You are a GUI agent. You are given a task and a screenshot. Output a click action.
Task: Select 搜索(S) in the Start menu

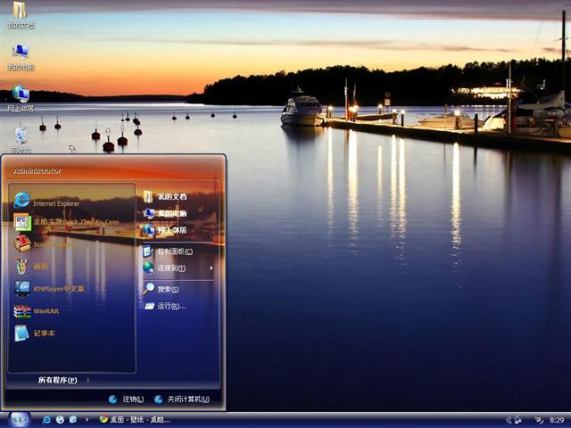(168, 289)
